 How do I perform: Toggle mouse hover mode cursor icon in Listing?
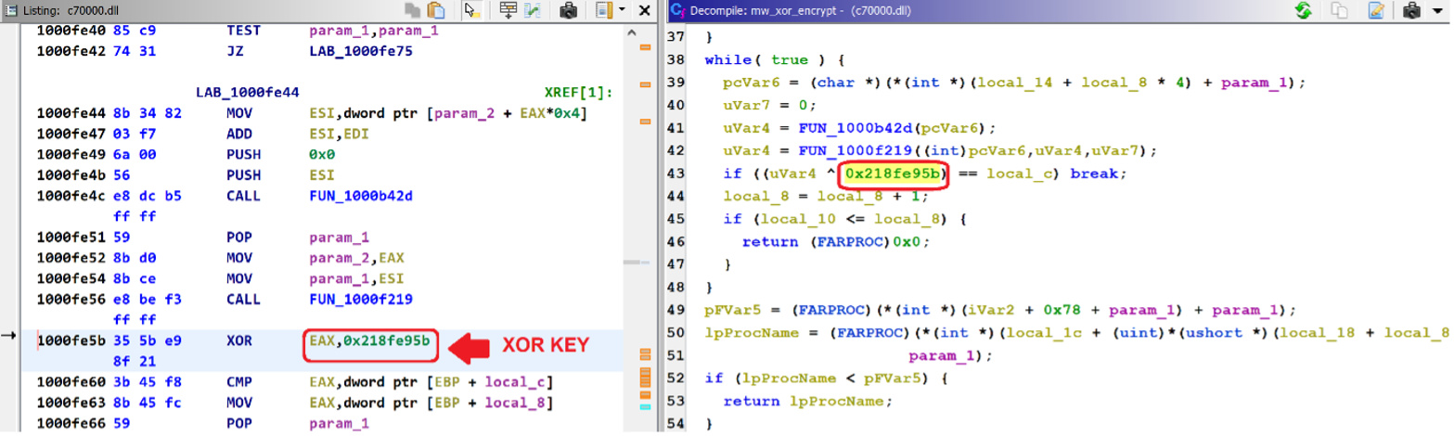pyautogui.click(x=471, y=11)
